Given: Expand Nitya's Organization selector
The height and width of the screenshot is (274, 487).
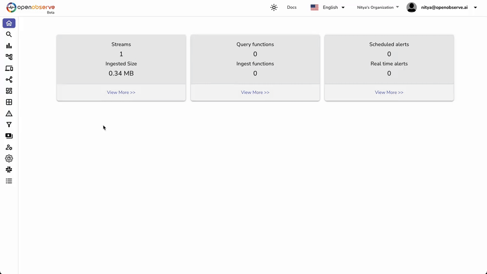Looking at the screenshot, I should (378, 7).
